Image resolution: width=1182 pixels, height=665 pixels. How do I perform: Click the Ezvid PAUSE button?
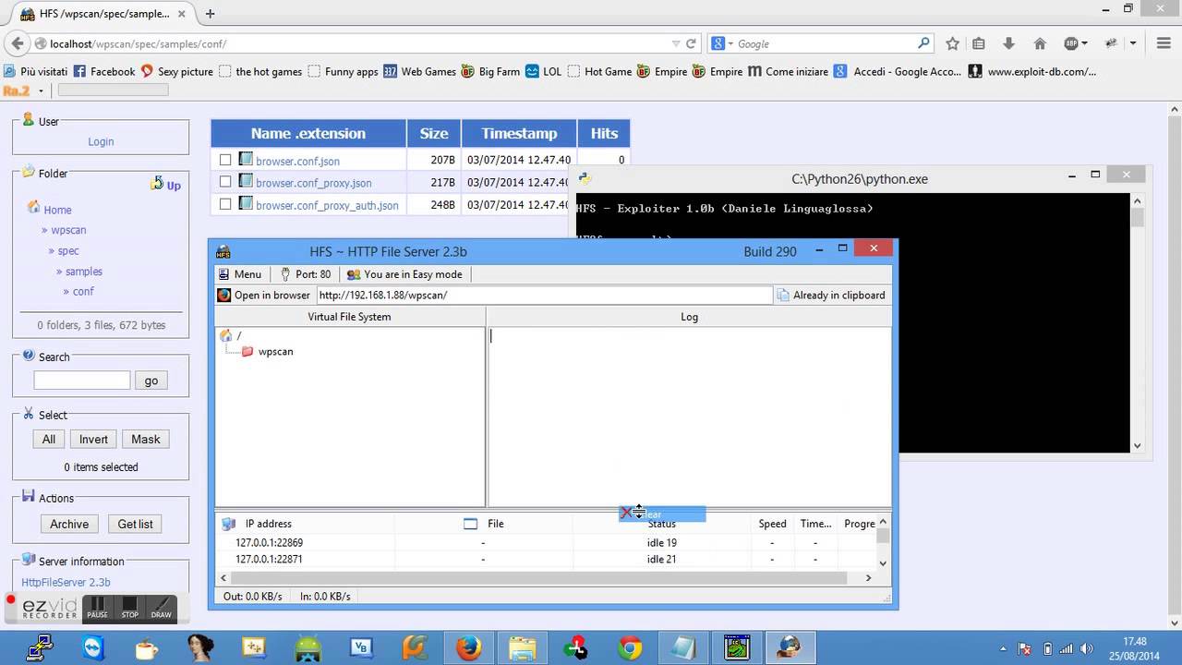coord(97,607)
